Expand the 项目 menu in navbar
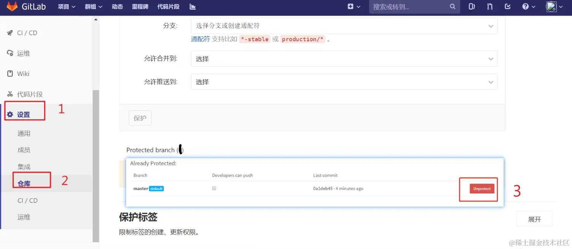 pyautogui.click(x=66, y=7)
